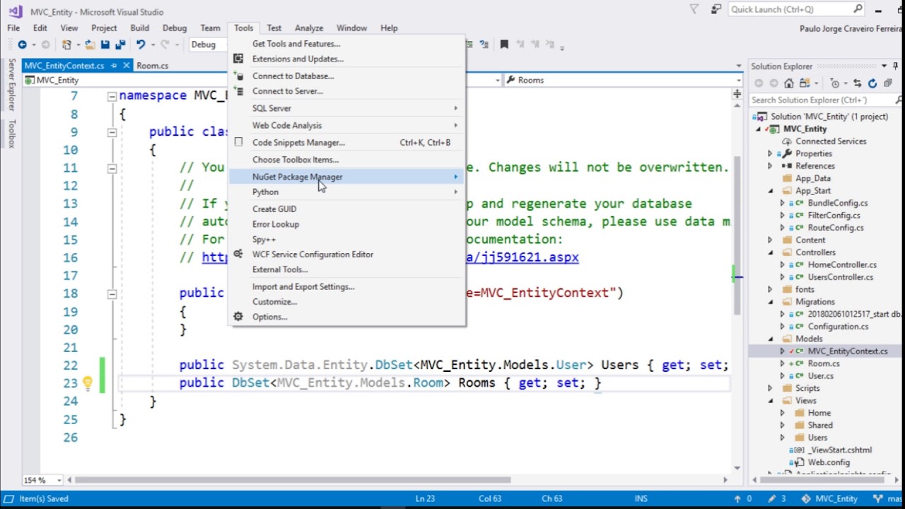
Task: Click Solution Explorer view switch folder icon
Action: click(x=806, y=83)
